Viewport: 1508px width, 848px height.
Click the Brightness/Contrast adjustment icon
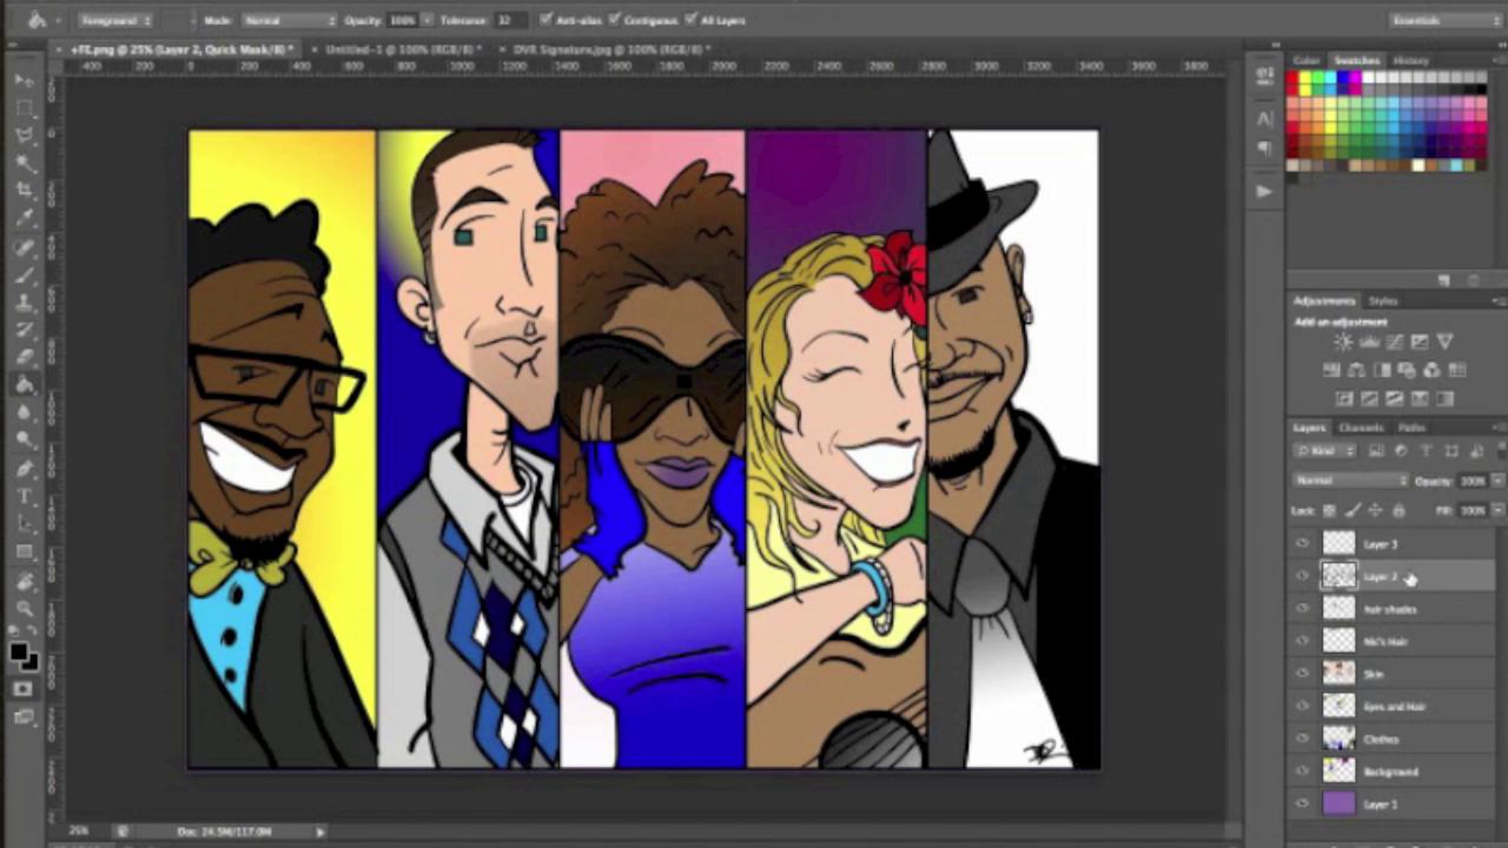pos(1343,342)
